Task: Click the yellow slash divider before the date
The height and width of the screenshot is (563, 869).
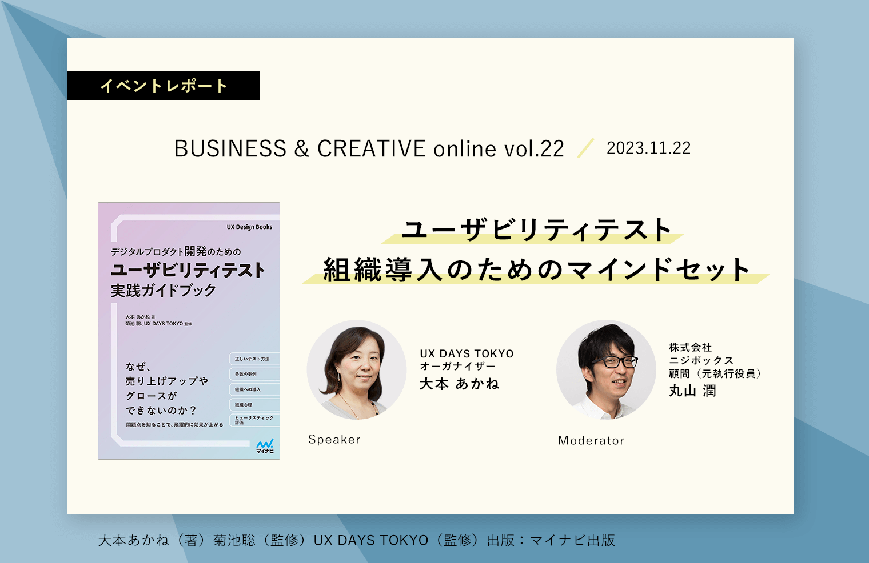Action: coord(585,148)
